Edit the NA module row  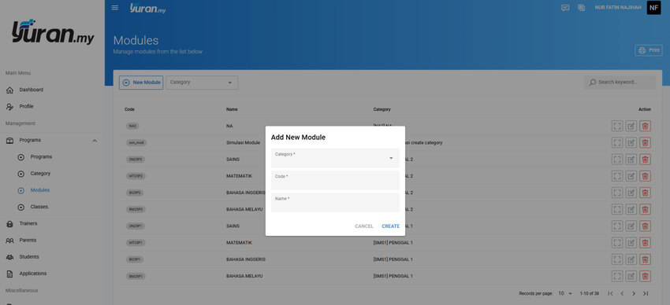point(631,126)
